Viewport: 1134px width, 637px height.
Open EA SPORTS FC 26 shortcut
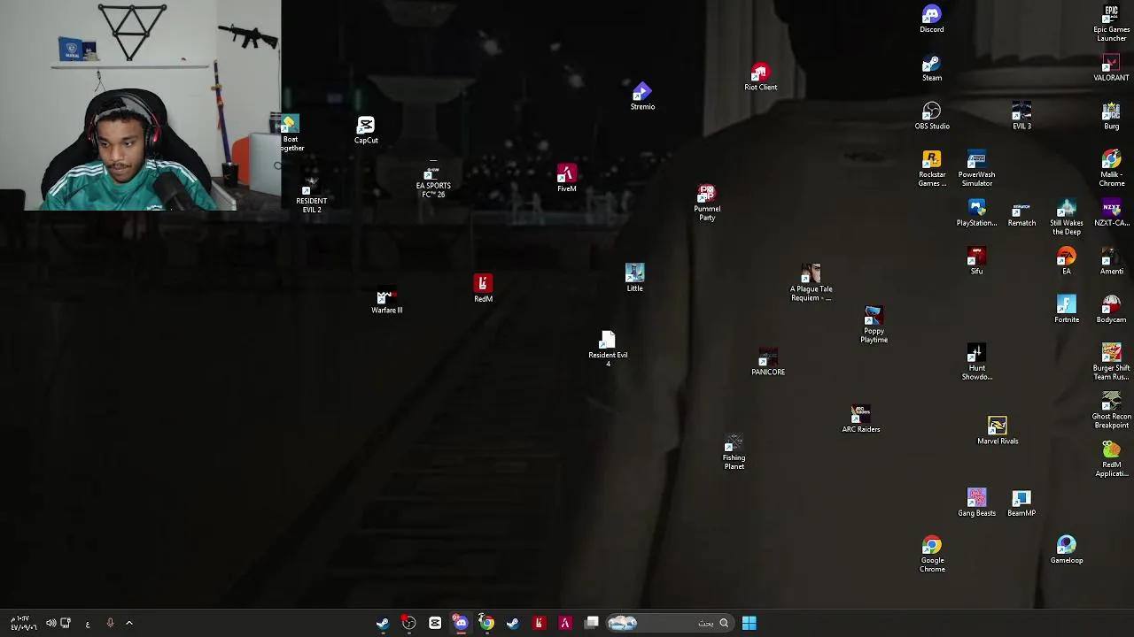[433, 180]
